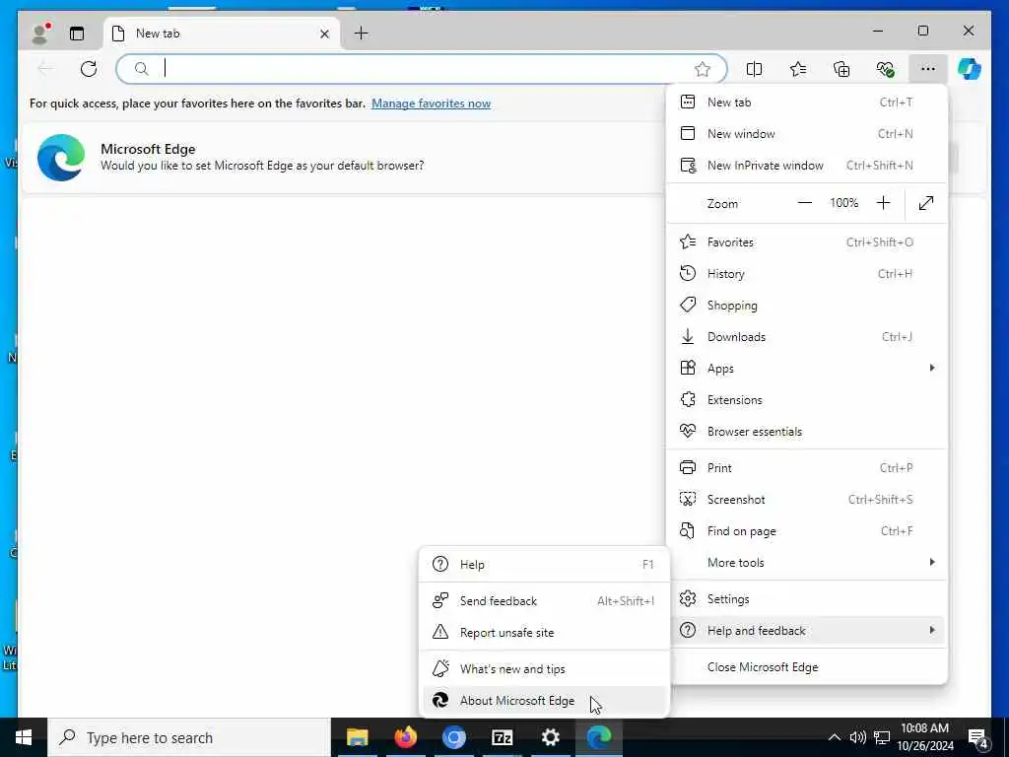This screenshot has height=757, width=1009.
Task: Open Browser essentials heart toolbar icon
Action: tap(886, 69)
